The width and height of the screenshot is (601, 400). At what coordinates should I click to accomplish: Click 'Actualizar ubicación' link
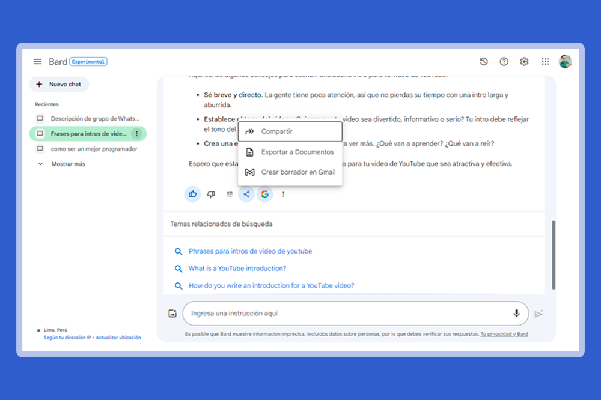coord(118,338)
